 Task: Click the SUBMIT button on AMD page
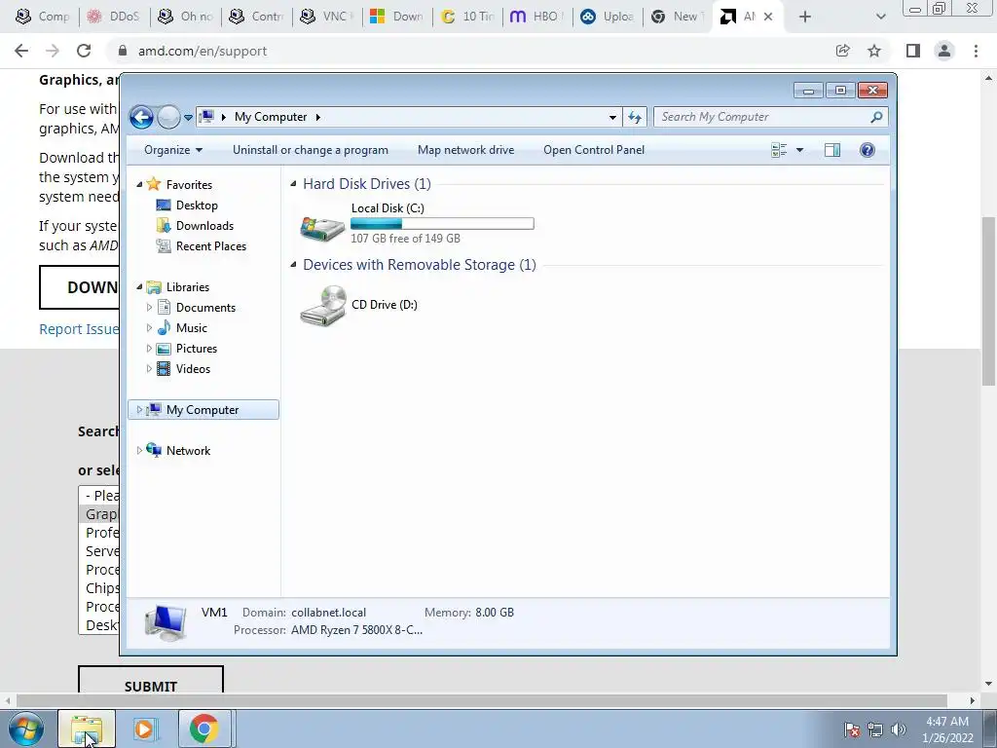pyautogui.click(x=151, y=679)
